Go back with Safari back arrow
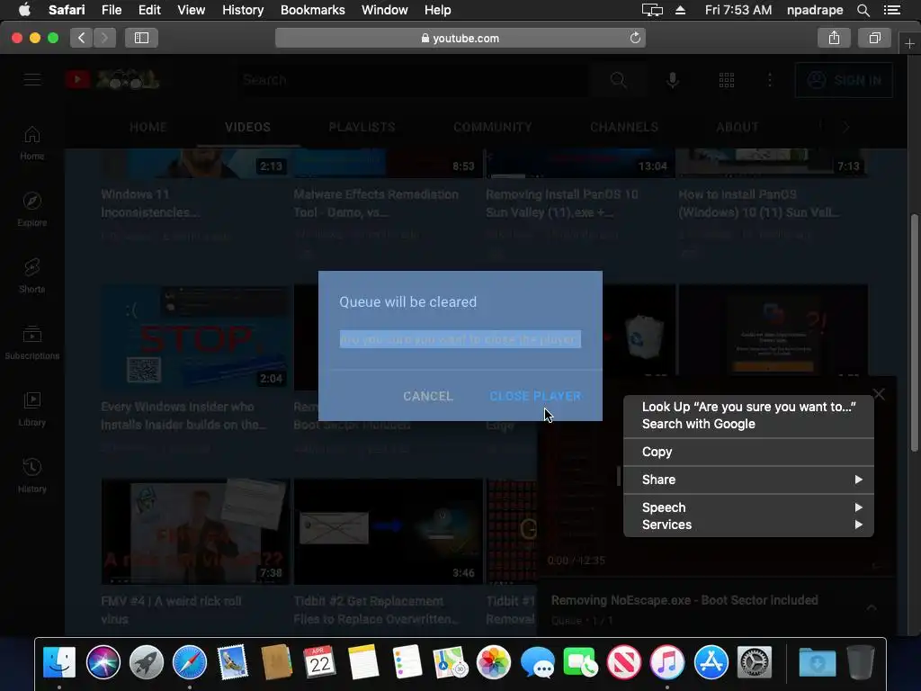Image resolution: width=921 pixels, height=691 pixels. point(82,38)
